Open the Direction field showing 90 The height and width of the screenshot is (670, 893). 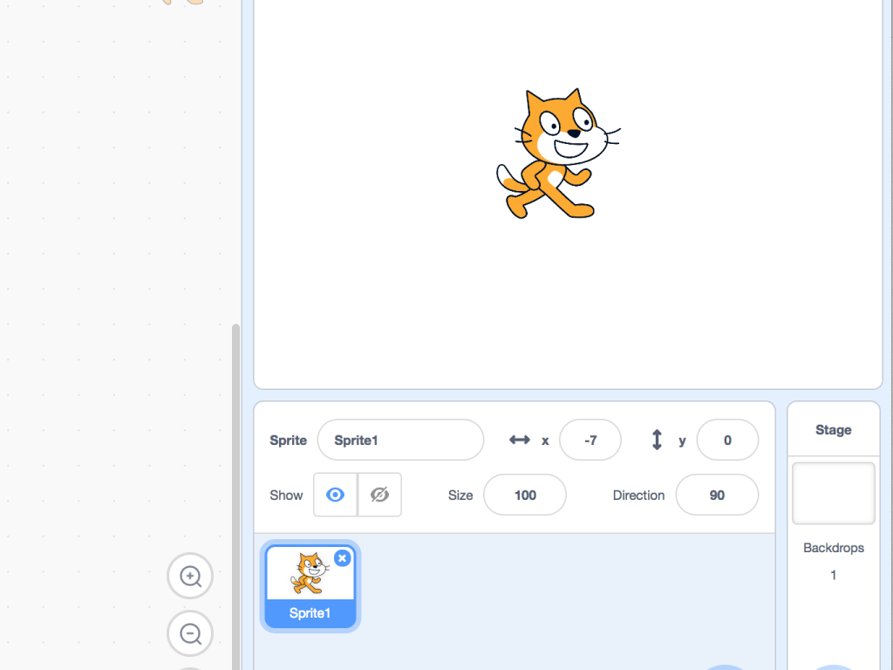717,495
